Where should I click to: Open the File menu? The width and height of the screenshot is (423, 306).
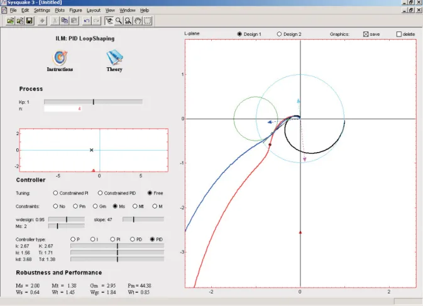click(x=13, y=10)
